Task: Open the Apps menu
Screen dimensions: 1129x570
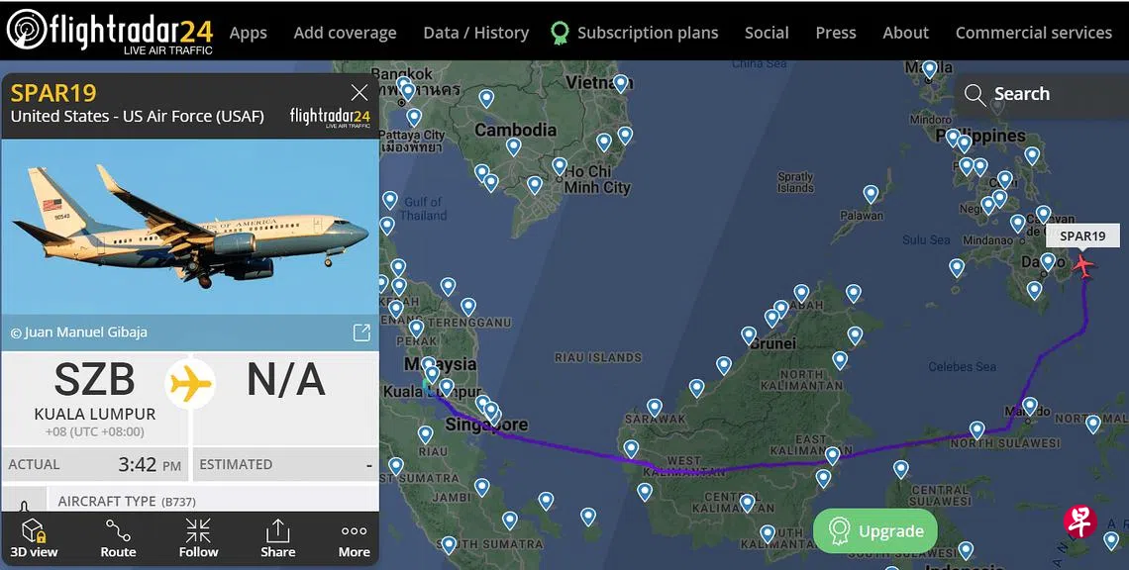Action: 248,33
